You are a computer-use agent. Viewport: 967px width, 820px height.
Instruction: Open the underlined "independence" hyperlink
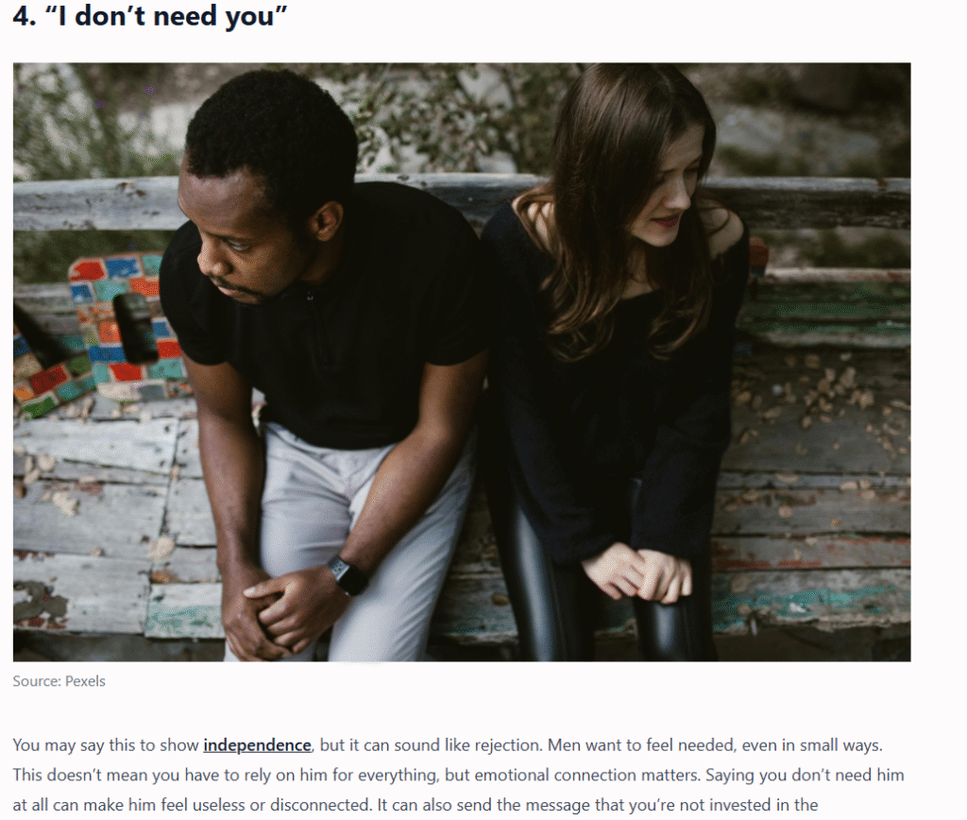click(x=257, y=745)
